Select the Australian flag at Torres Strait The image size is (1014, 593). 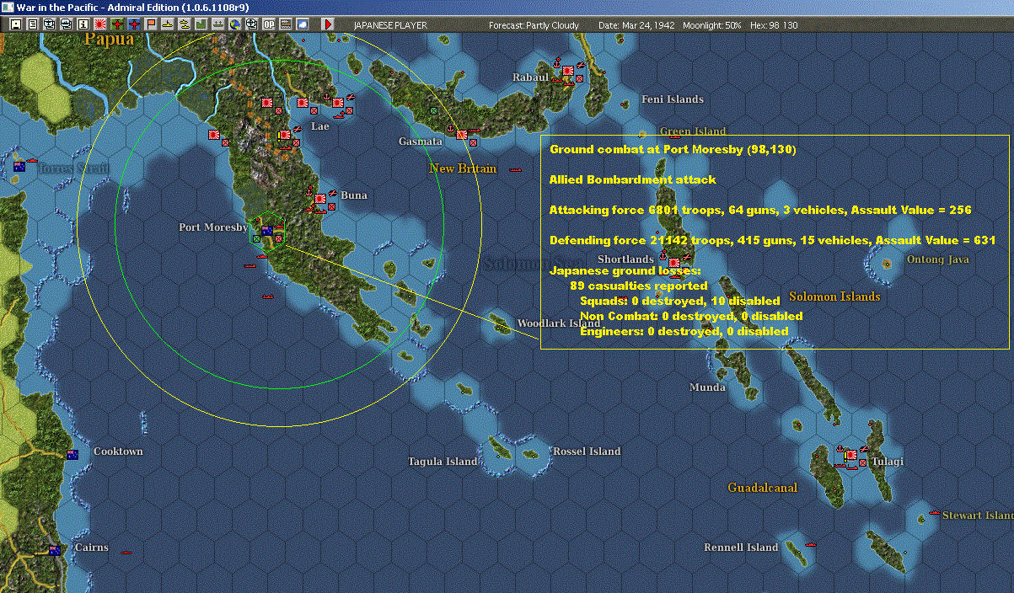click(x=19, y=167)
